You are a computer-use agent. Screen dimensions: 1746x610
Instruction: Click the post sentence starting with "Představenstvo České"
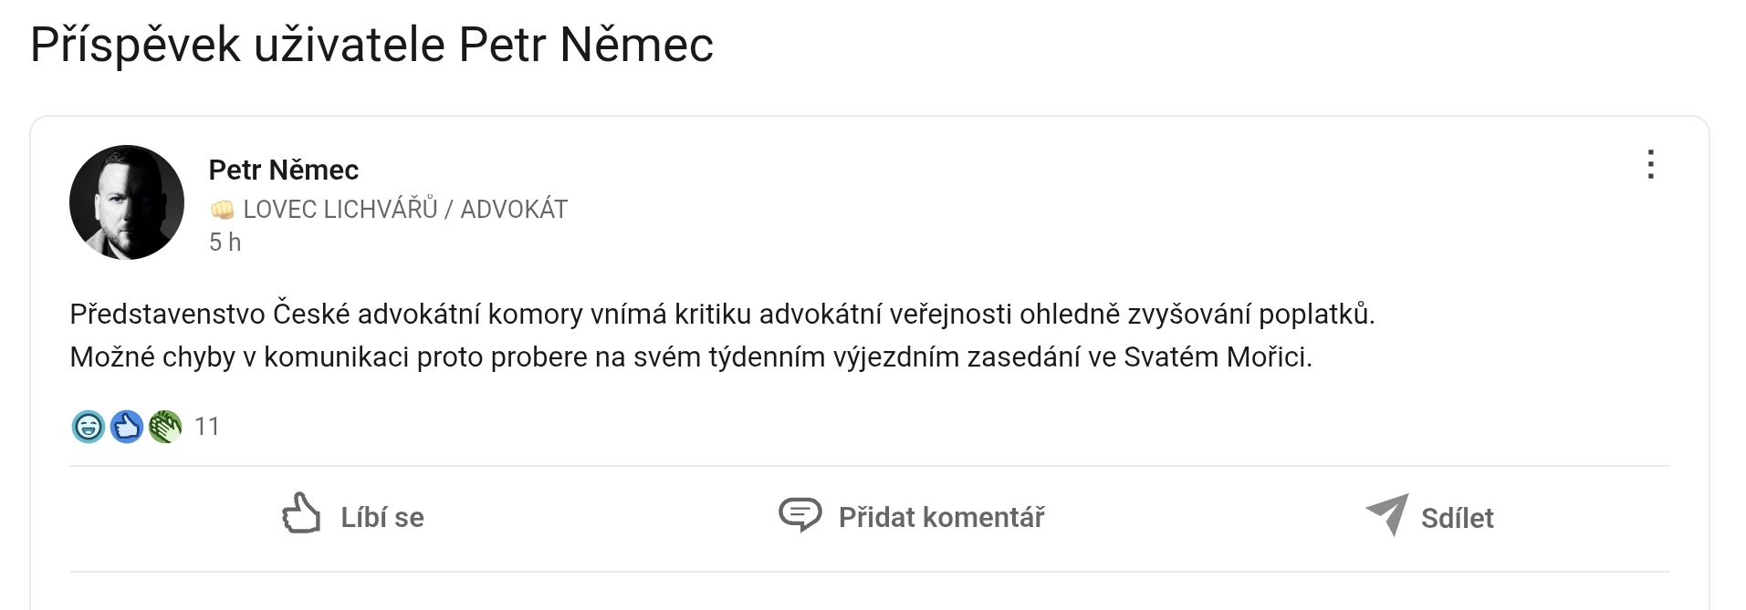721,314
